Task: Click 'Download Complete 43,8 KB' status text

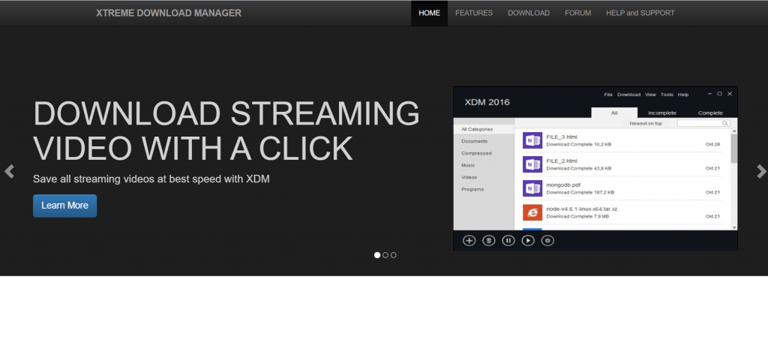Action: [579, 168]
